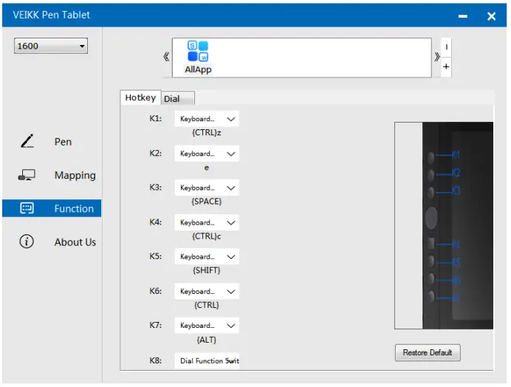Screen dimensions: 511x387
Task: Select the Hotkey tab
Action: click(140, 98)
